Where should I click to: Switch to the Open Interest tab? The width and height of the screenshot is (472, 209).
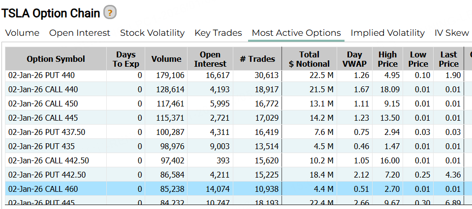(x=80, y=33)
